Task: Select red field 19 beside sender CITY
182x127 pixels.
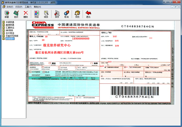Action: (x=43, y=40)
